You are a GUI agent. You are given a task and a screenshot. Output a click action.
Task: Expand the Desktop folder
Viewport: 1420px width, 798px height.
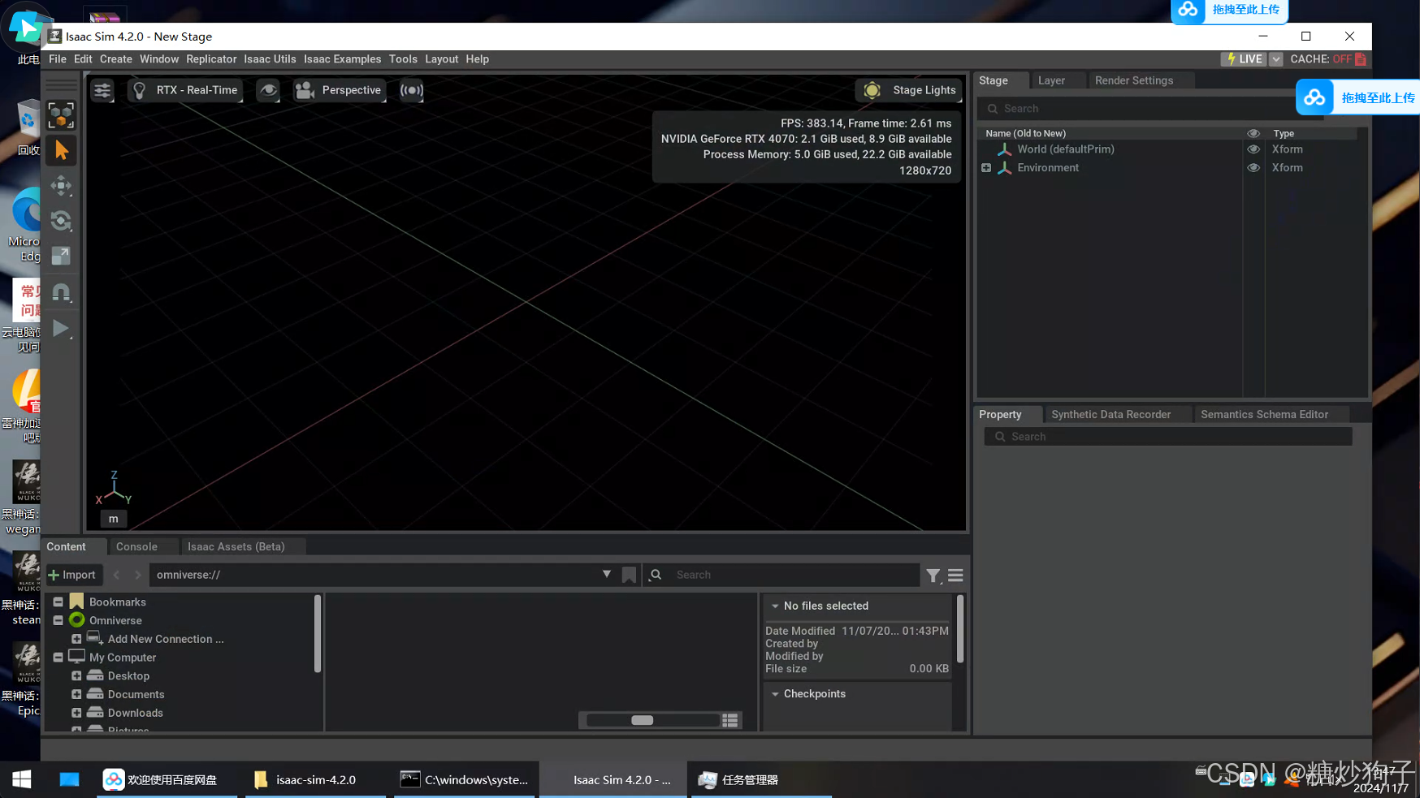tap(76, 675)
